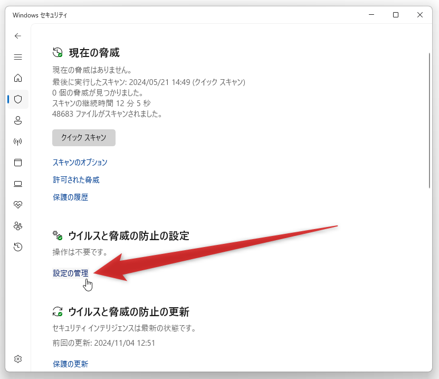439x379 pixels.
Task: Click the ウイルスと脅威の防止の更新 heading
Action: (x=129, y=312)
